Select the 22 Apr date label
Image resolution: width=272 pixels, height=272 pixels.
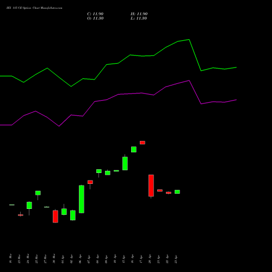click(x=167, y=259)
